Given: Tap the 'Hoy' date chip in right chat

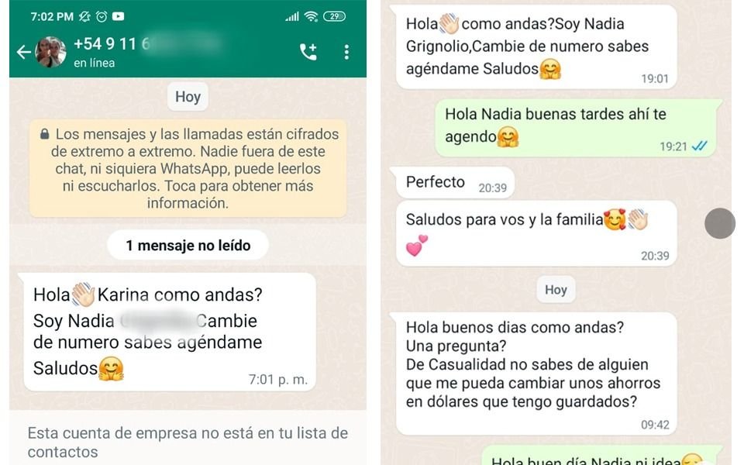Looking at the screenshot, I should [556, 289].
